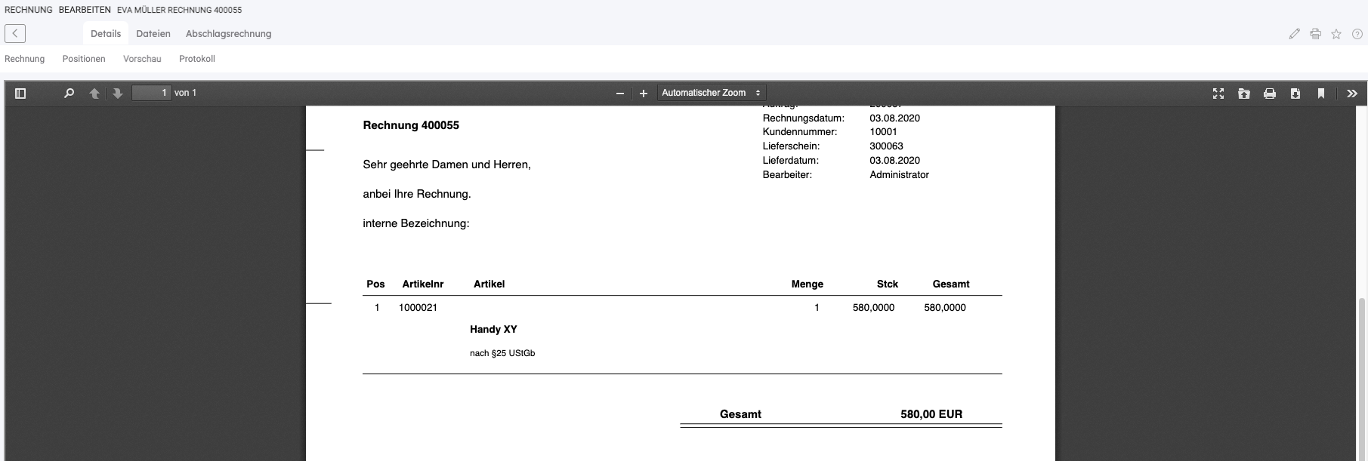The height and width of the screenshot is (461, 1368).
Task: Zoom out with the minus button
Action: (x=620, y=94)
